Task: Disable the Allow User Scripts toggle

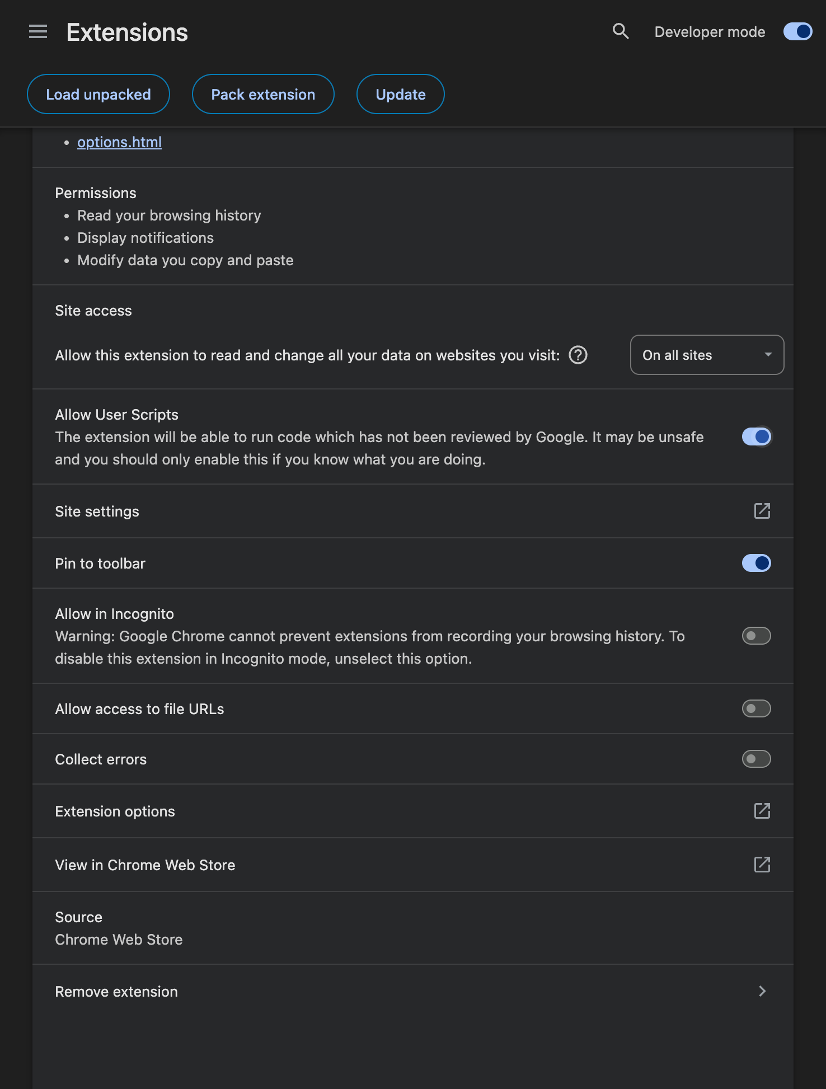Action: coord(757,436)
